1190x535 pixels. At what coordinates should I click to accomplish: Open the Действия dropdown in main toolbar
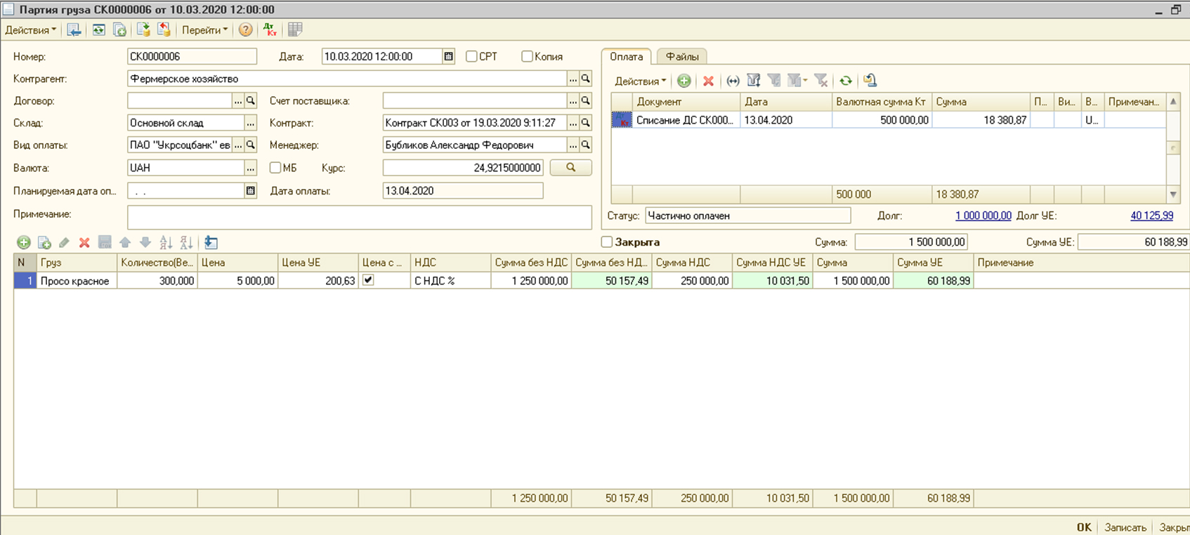(x=30, y=30)
